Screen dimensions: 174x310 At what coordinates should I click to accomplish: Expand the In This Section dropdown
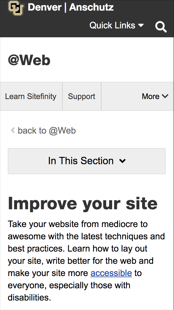[86, 161]
